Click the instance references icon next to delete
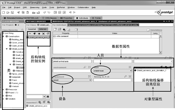Viewport: 175px width, 110px height. 48,34
